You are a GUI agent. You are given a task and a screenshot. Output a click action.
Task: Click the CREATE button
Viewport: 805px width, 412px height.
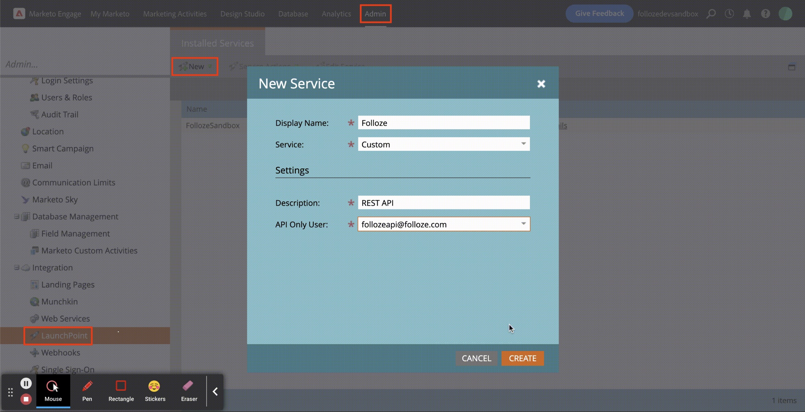523,359
